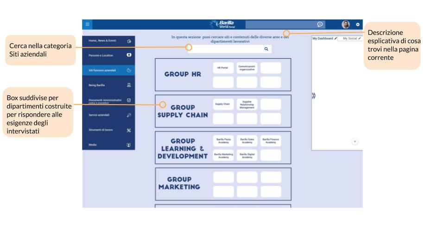445x250 pixels.
Task: Open the Barilla Pasta Academy tile
Action: point(223,140)
